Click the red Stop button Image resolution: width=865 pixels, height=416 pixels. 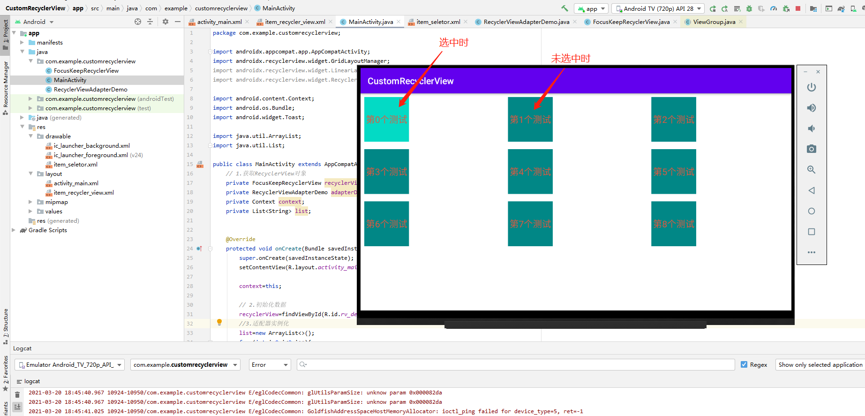[798, 8]
